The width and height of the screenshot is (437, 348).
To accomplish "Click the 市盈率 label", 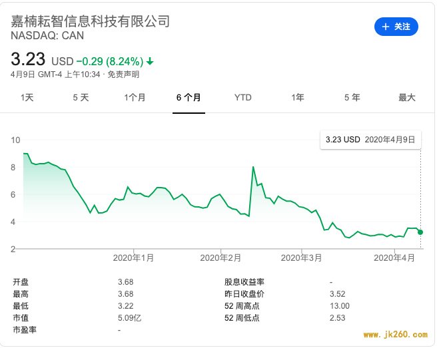I will click(25, 330).
